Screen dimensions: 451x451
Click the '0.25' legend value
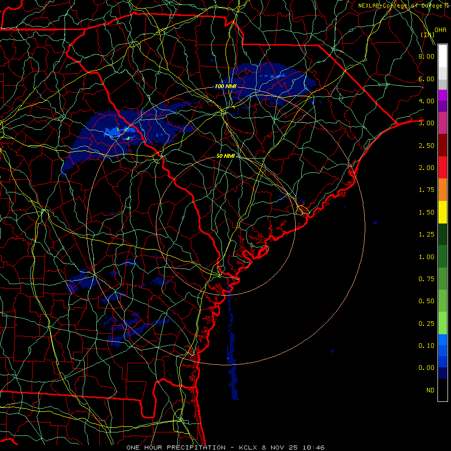pos(426,324)
